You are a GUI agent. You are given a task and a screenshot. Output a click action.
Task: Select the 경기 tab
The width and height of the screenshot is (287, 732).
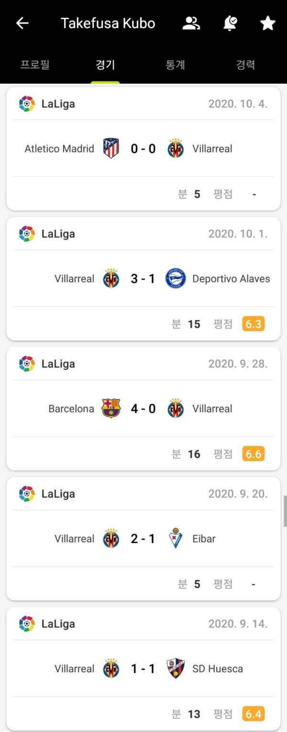point(105,65)
